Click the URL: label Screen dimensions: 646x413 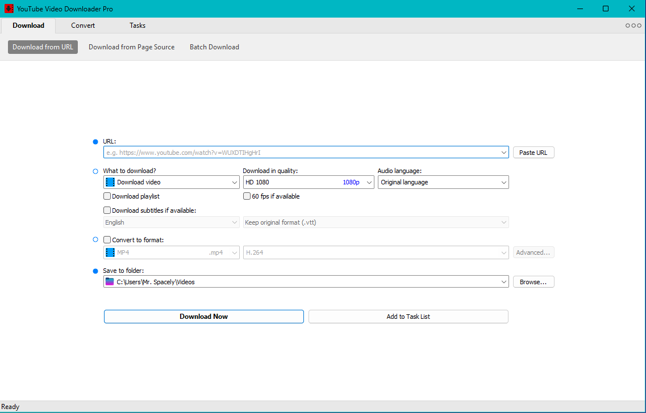pos(110,141)
